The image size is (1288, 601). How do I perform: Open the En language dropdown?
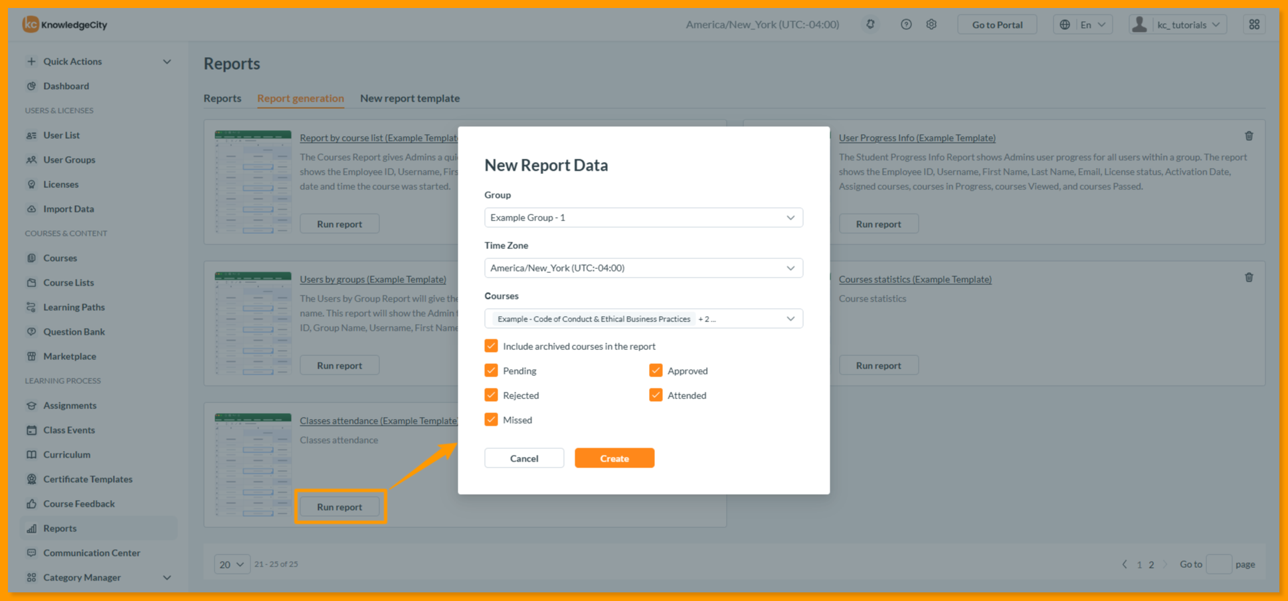(x=1083, y=25)
